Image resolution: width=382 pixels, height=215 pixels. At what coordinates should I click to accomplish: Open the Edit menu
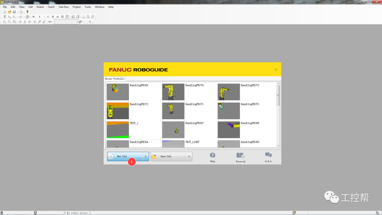[x=13, y=7]
